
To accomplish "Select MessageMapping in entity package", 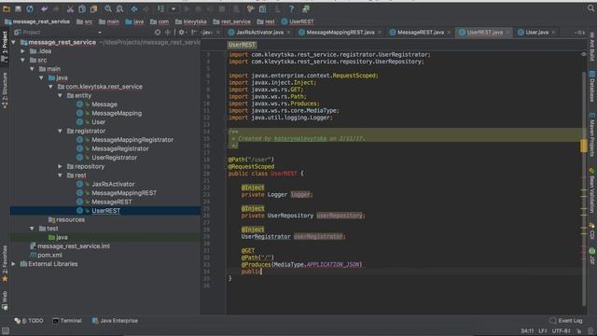I will tap(117, 113).
